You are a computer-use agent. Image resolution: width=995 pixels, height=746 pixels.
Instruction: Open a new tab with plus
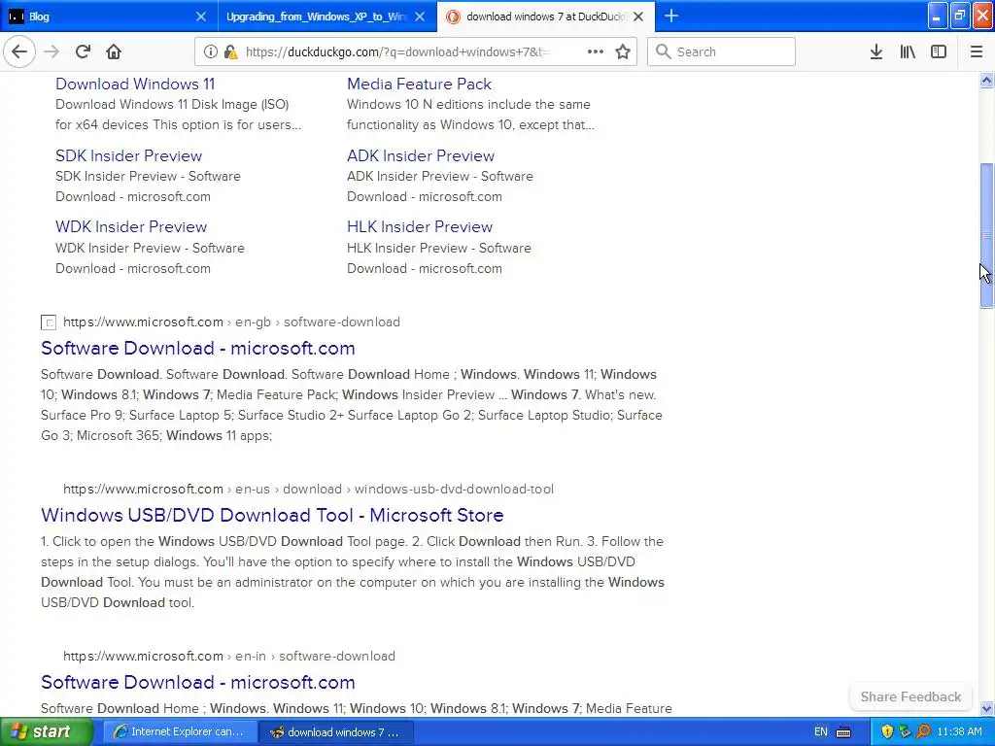click(x=671, y=16)
